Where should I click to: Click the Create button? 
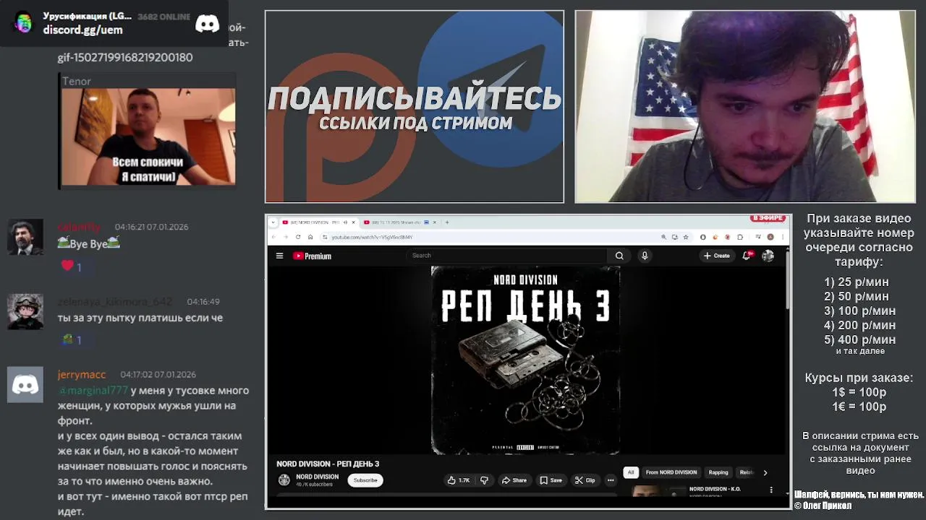(x=717, y=256)
